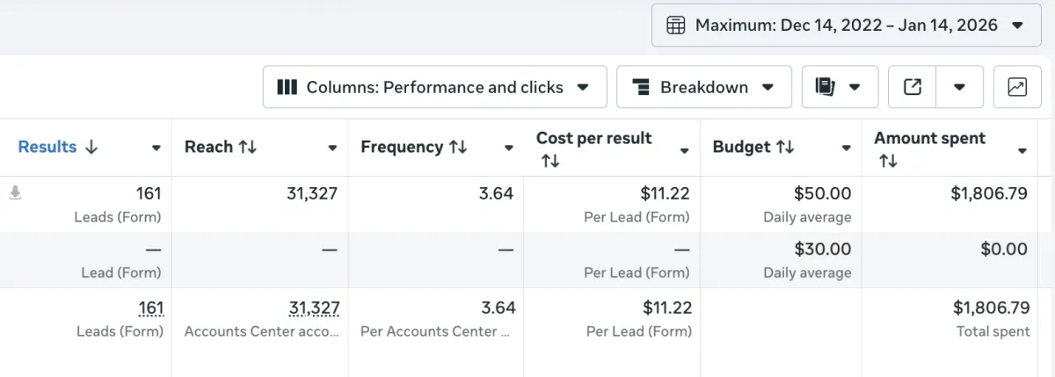Click the Cost per result column header
The image size is (1055, 377).
pyautogui.click(x=593, y=138)
